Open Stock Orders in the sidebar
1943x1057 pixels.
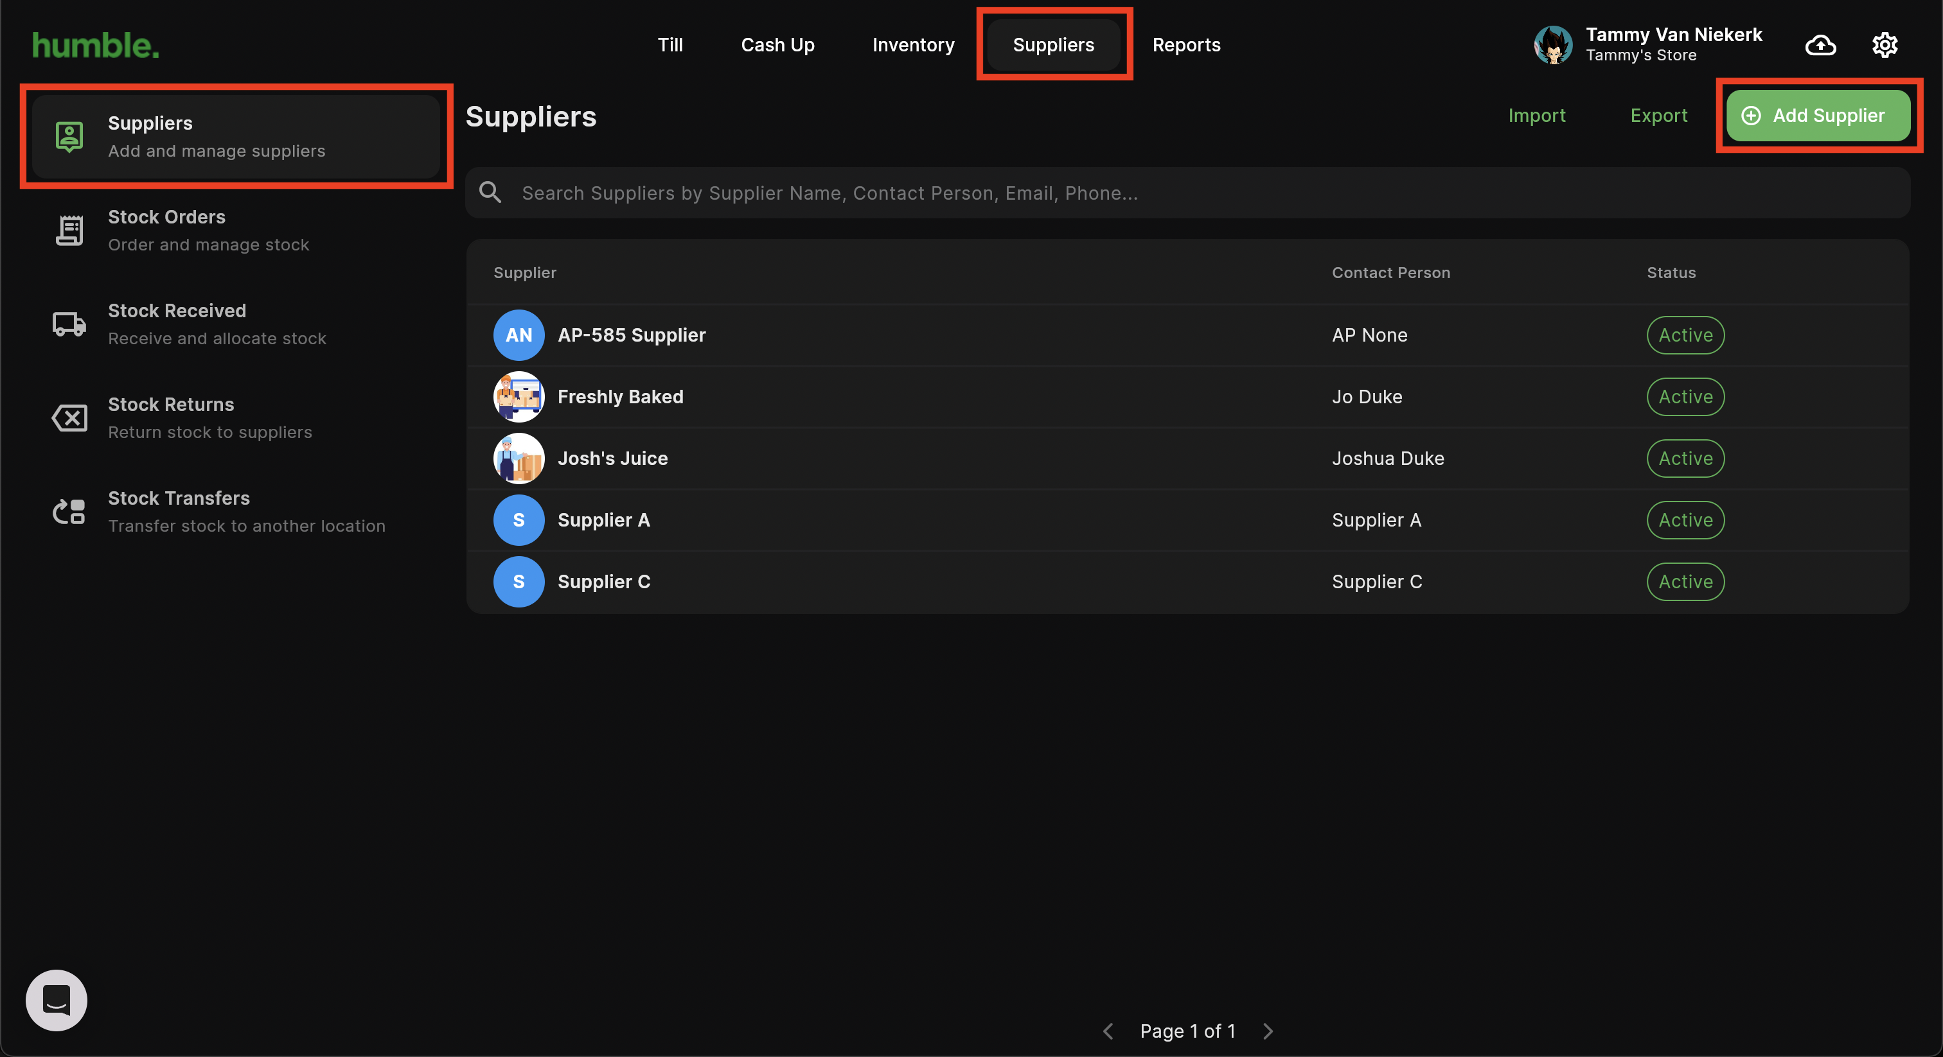236,231
